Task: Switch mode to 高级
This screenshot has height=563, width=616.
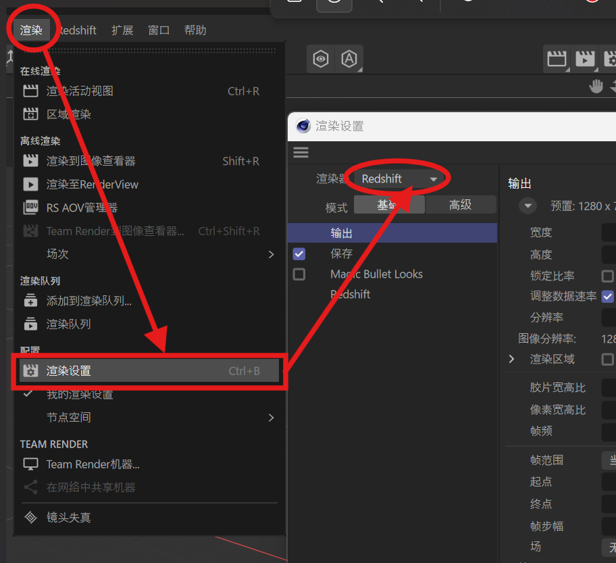Action: pos(461,205)
